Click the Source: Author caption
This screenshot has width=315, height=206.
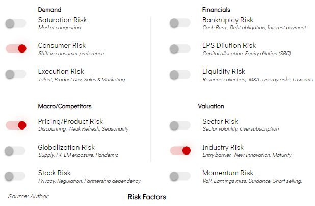(x=29, y=196)
